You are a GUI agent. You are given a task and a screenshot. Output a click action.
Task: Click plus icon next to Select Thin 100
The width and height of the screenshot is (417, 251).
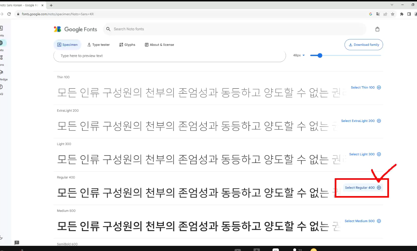click(379, 87)
